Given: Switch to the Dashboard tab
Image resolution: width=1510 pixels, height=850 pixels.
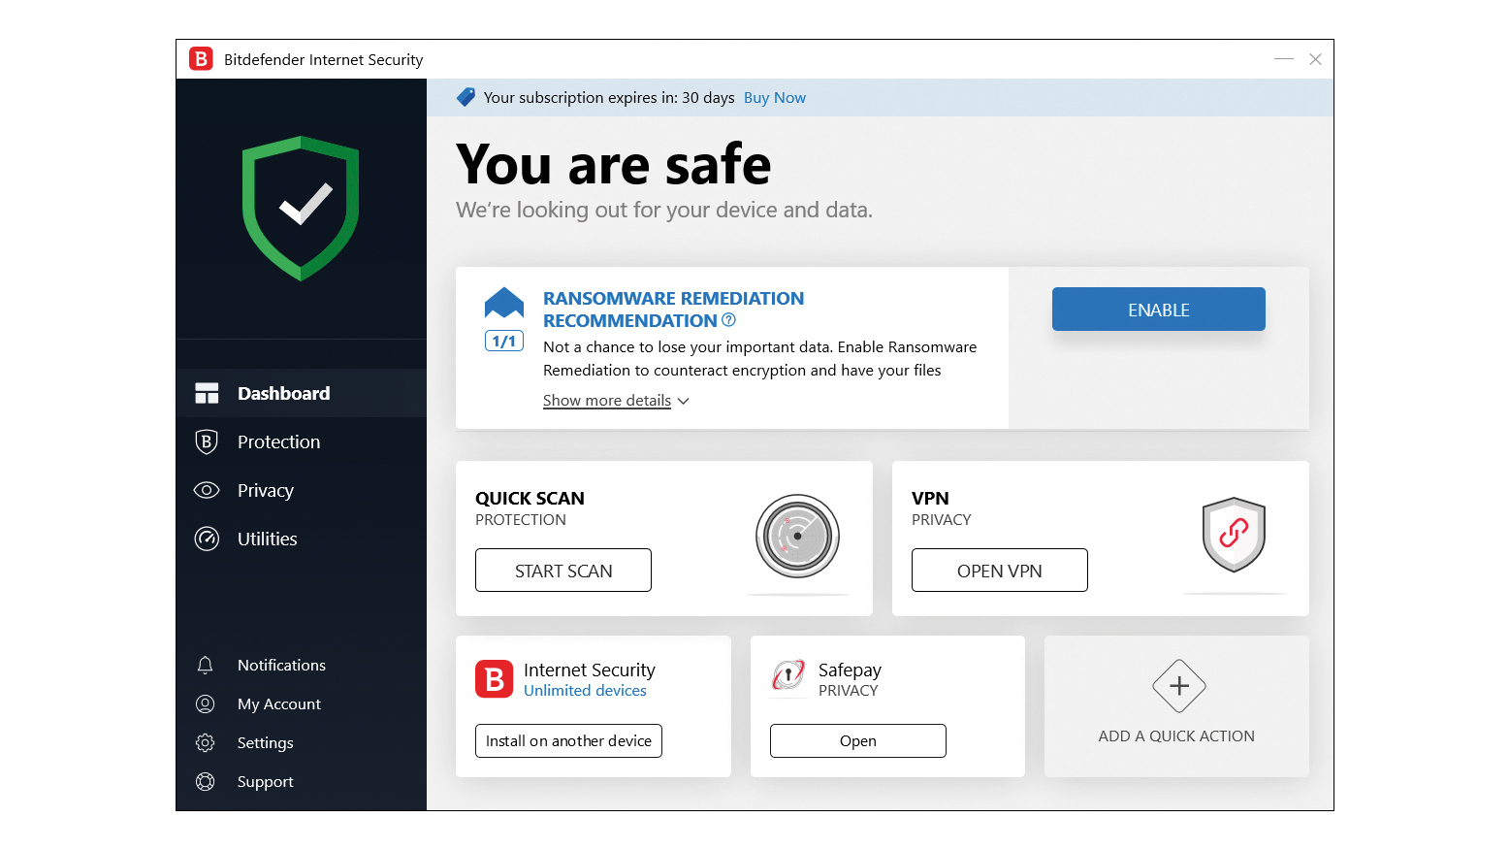Looking at the screenshot, I should (283, 393).
